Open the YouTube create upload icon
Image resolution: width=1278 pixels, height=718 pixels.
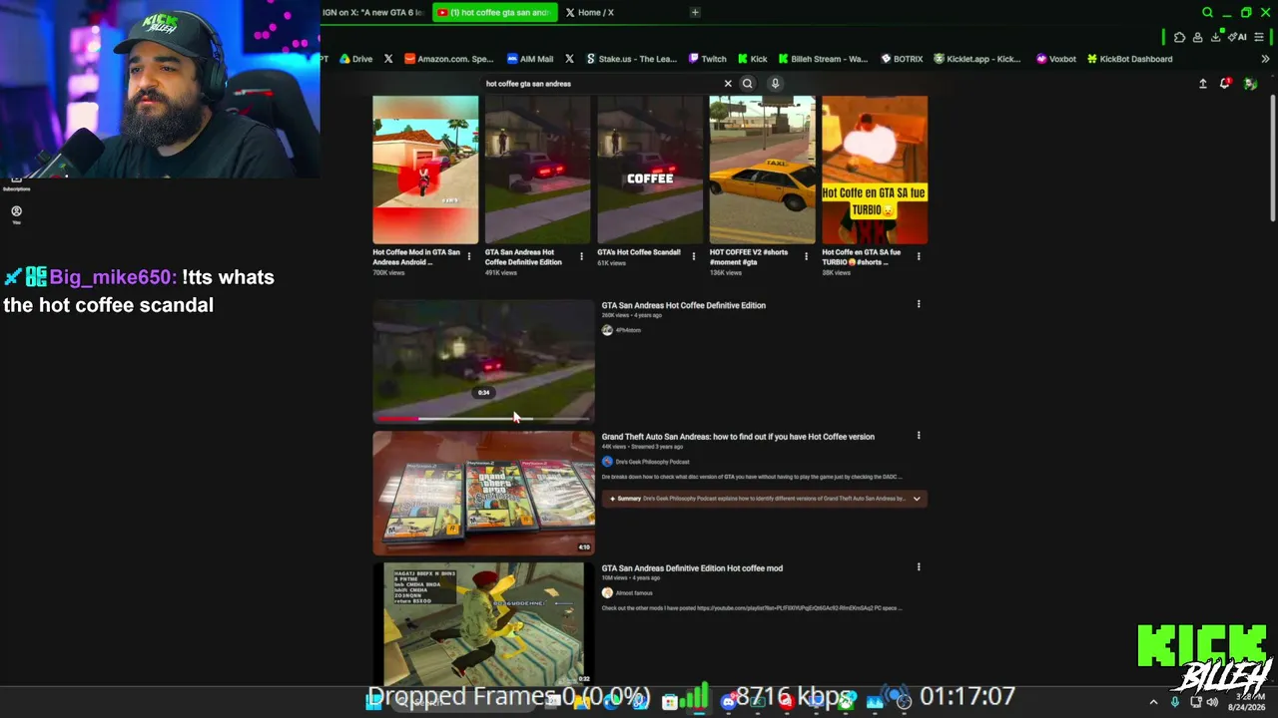tap(1203, 84)
